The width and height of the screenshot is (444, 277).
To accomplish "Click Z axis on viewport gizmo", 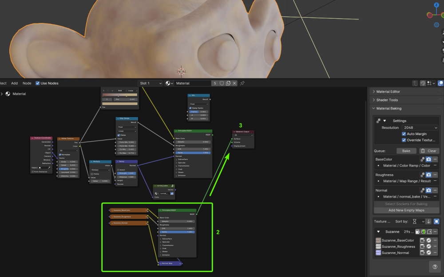I will [x=436, y=5].
